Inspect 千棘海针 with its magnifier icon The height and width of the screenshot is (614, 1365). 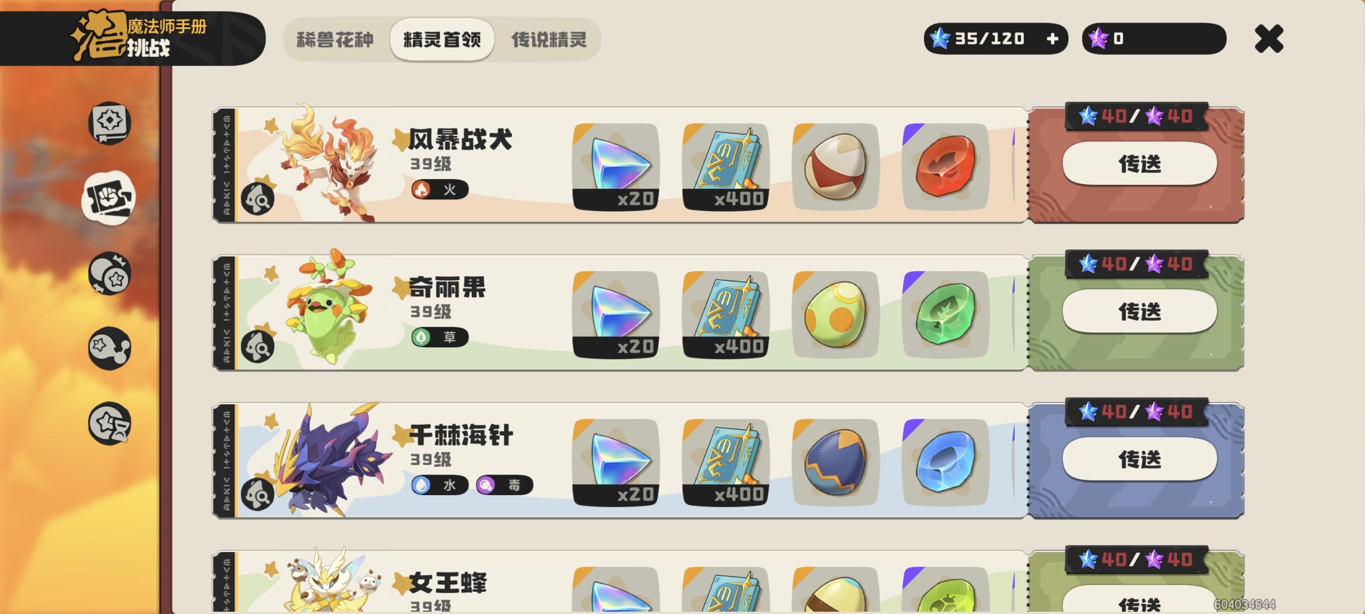pyautogui.click(x=258, y=494)
